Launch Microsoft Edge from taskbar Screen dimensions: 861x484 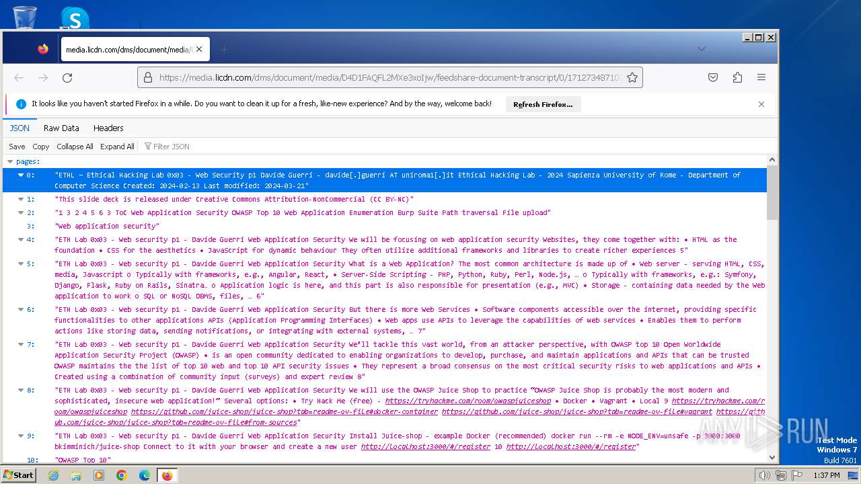pyautogui.click(x=145, y=475)
